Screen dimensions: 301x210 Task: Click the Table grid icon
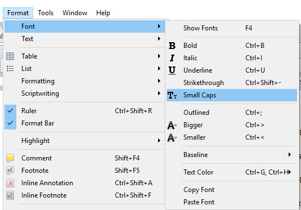click(x=10, y=56)
